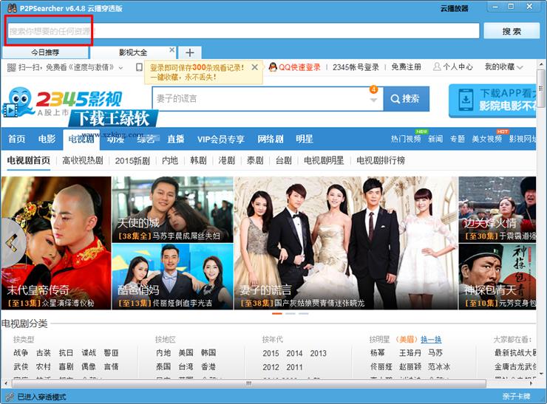Click the top 搜索 search button

pos(512,31)
